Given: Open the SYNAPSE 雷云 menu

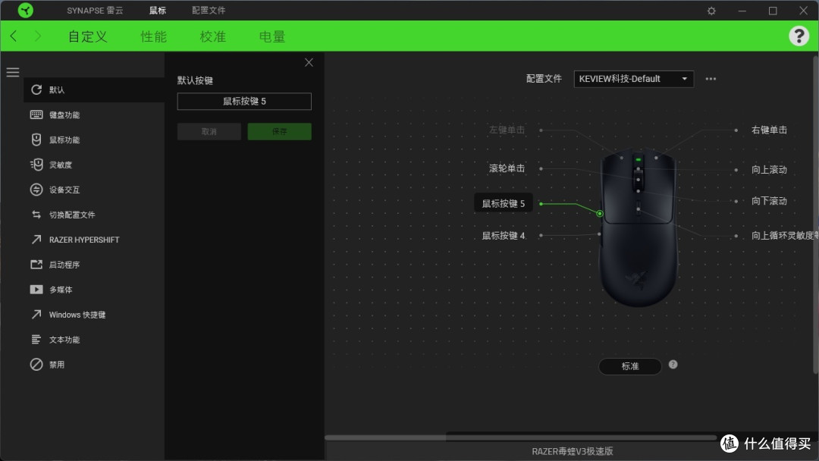Looking at the screenshot, I should 95,11.
